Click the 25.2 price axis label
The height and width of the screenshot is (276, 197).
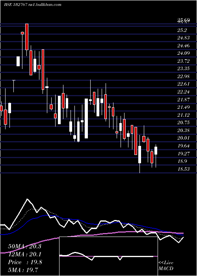[182, 30]
